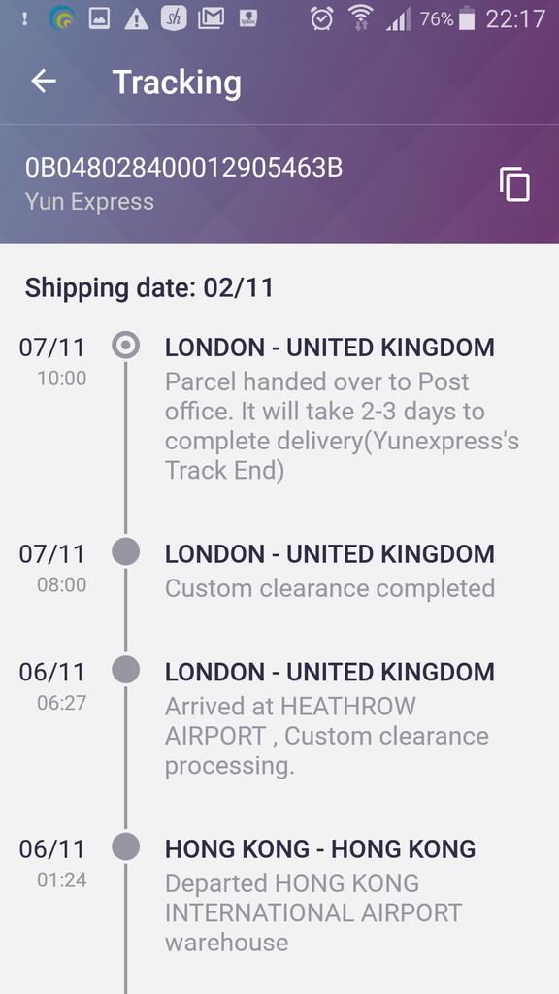Select the latest 07/11 10:00 timeline marker
Screen dimensions: 559x994
[125, 346]
